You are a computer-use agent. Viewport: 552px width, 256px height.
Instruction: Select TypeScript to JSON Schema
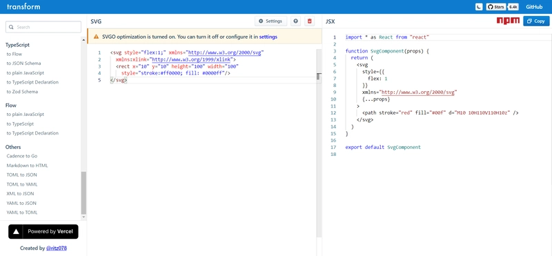tap(23, 63)
